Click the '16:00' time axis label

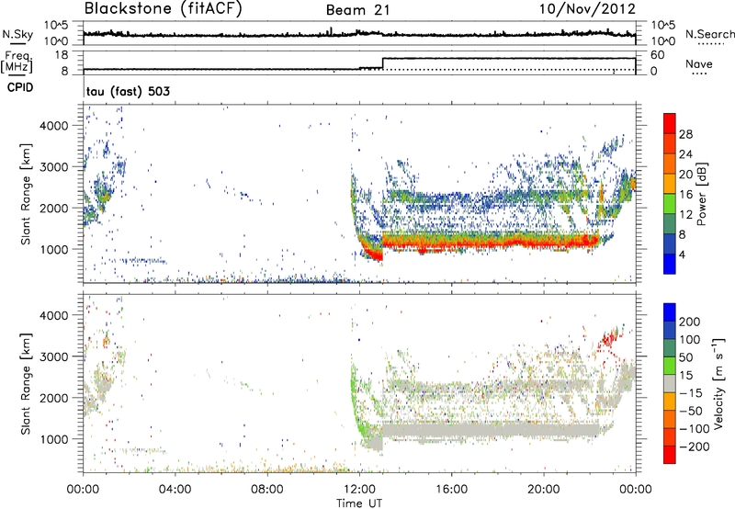pyautogui.click(x=451, y=490)
